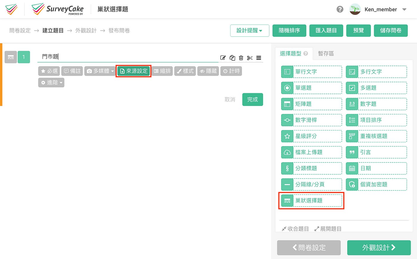Image resolution: width=417 pixels, height=259 pixels.
Task: Click the hamburger reorder icon on question
Action: click(259, 58)
